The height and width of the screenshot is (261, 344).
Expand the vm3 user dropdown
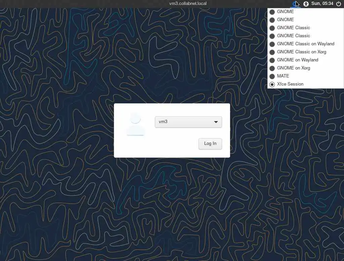pos(188,122)
